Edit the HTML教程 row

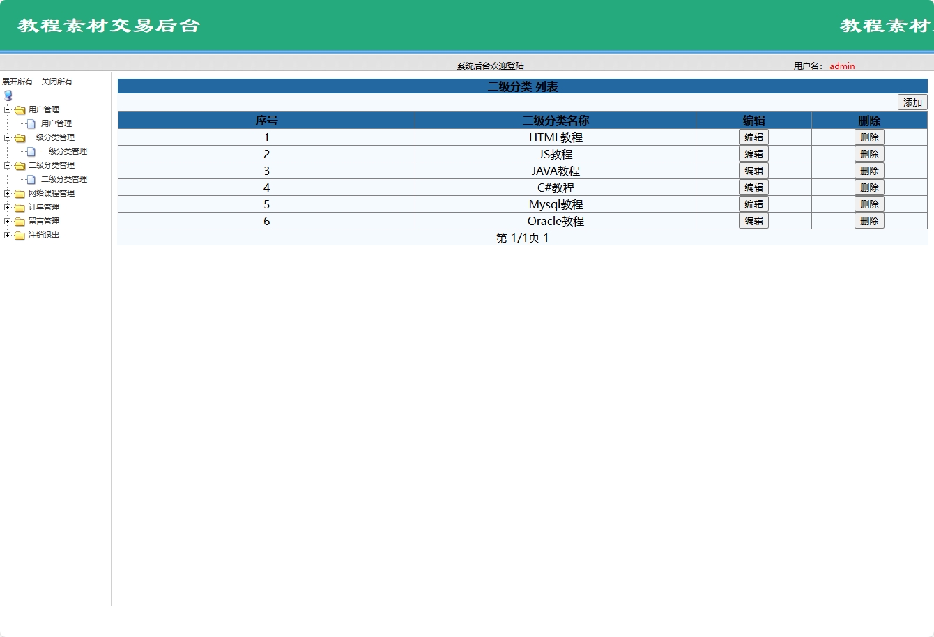click(x=753, y=137)
